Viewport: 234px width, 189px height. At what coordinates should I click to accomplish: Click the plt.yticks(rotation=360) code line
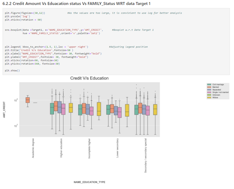tap(32, 64)
